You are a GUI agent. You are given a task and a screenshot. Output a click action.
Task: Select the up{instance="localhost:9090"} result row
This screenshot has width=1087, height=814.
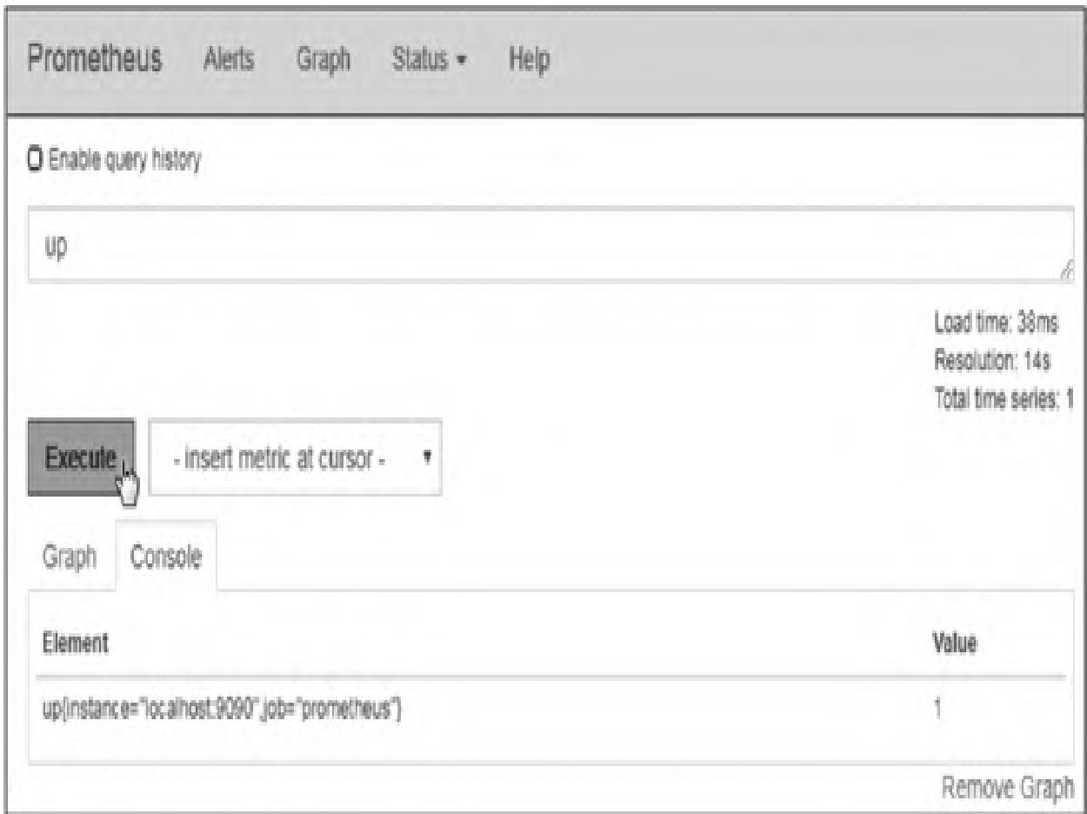(222, 710)
